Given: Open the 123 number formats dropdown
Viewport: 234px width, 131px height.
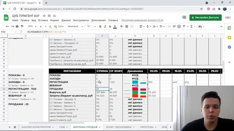Looking at the screenshot, I should coord(61,27).
